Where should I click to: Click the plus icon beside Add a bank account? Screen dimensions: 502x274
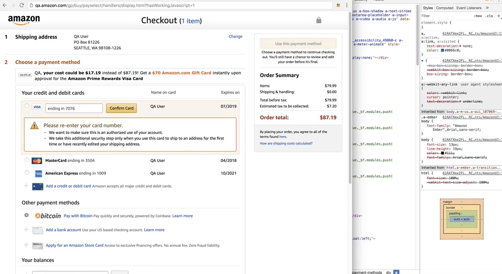26,230
